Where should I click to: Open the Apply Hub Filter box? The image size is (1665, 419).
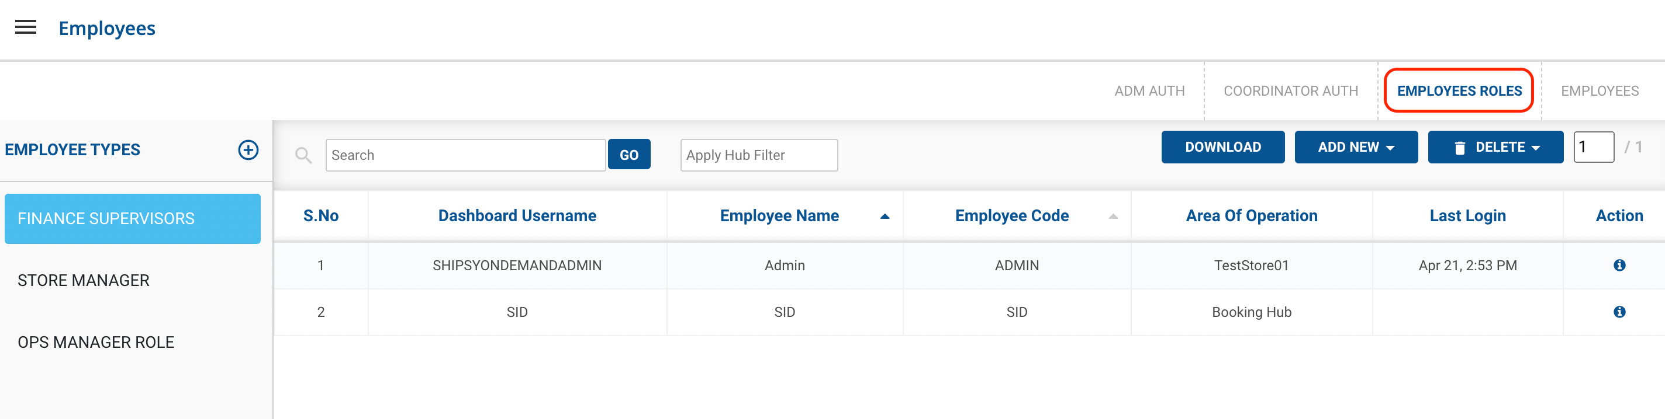coord(758,155)
